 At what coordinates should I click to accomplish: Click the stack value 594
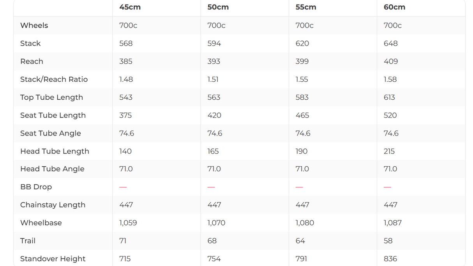click(214, 44)
